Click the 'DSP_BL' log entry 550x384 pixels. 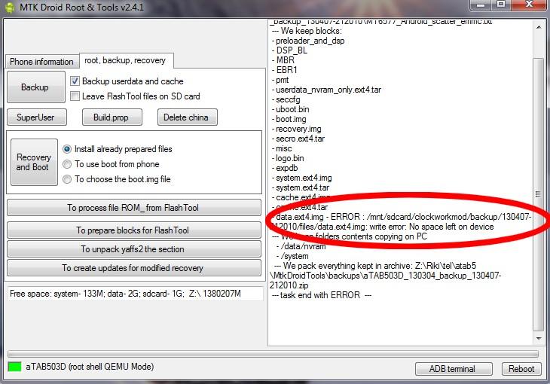point(292,50)
